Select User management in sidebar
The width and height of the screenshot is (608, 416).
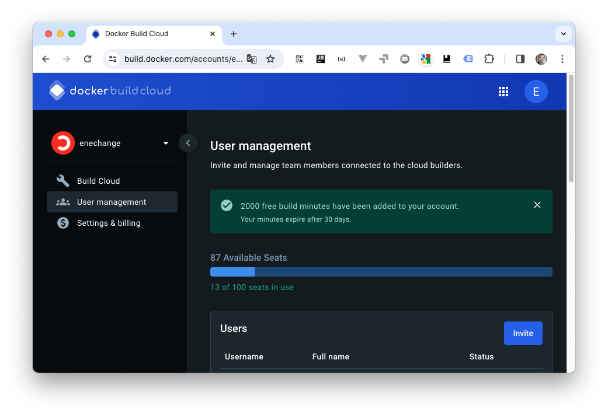coord(112,202)
